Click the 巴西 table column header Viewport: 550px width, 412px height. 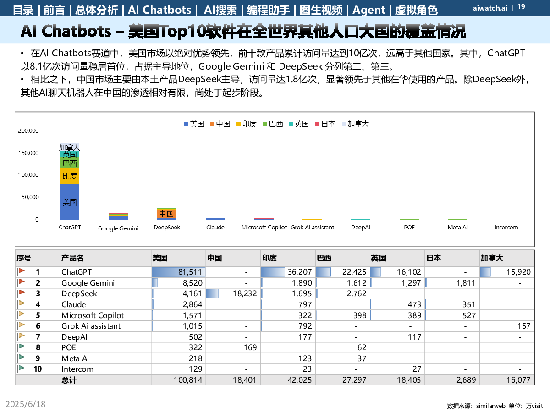[342, 258]
